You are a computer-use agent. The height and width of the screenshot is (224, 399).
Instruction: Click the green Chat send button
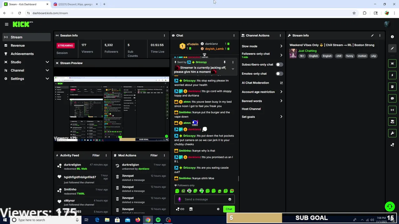[229, 209]
